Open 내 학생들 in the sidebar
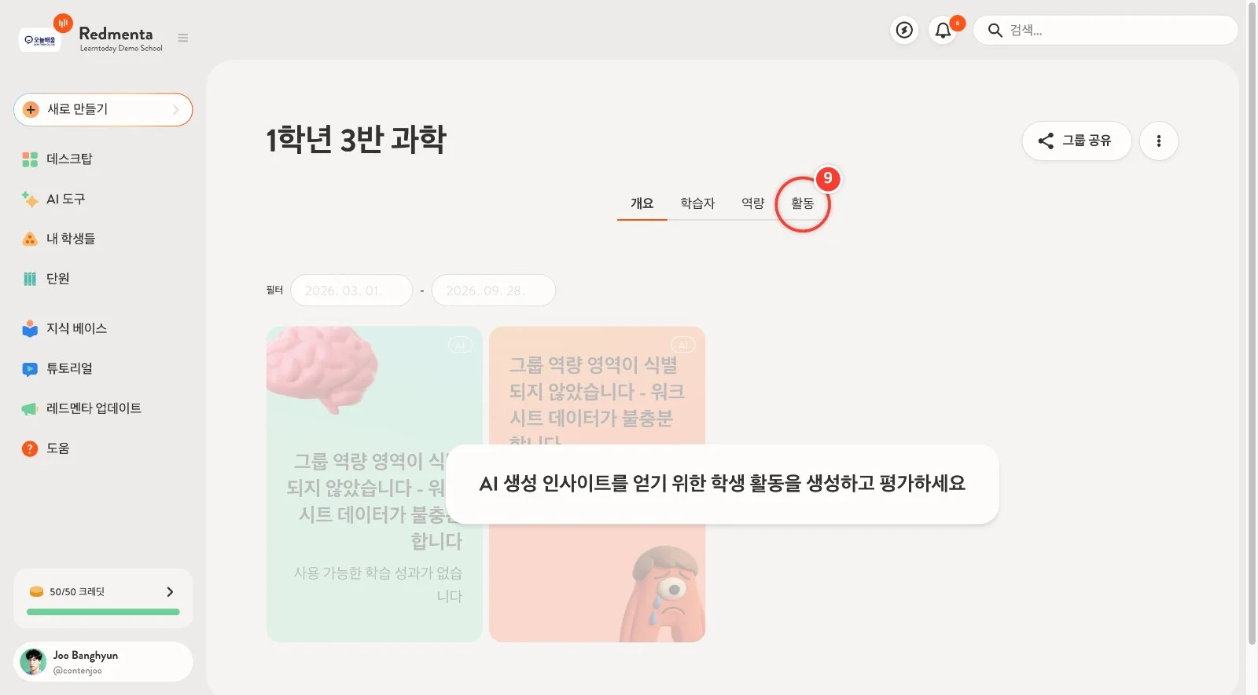Viewport: 1258px width, 695px height. click(59, 239)
